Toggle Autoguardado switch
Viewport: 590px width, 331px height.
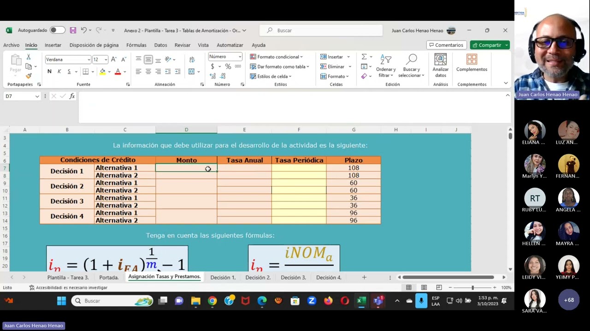pos(57,30)
